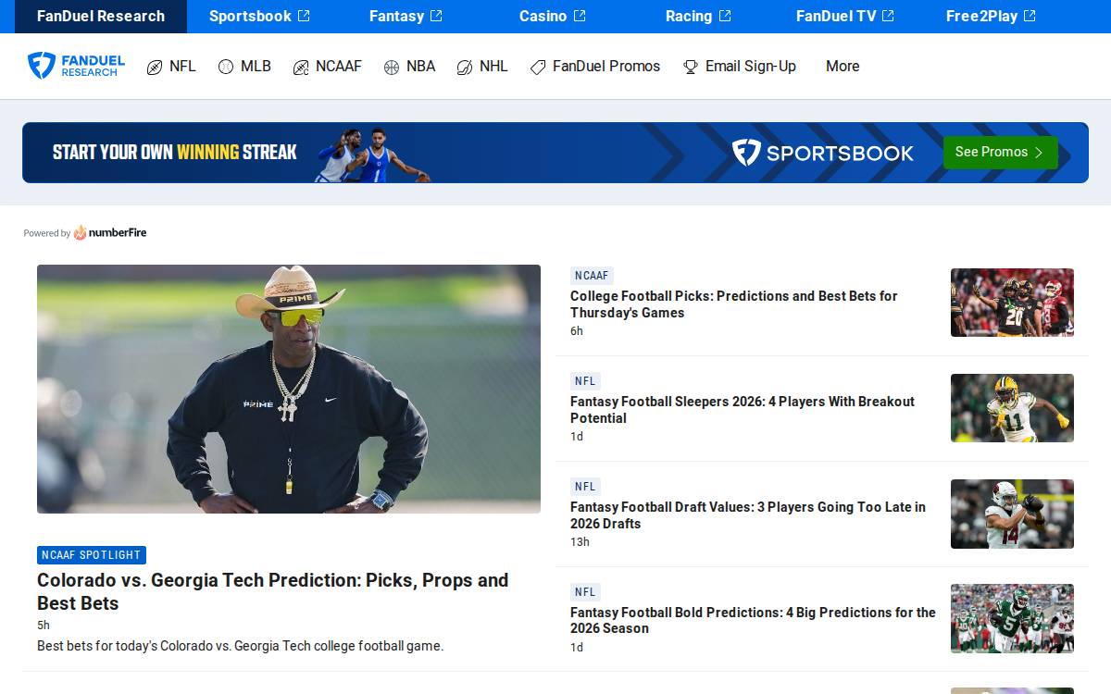Click the NCAAF Spotlight badge
This screenshot has width=1111, height=694.
[x=92, y=555]
